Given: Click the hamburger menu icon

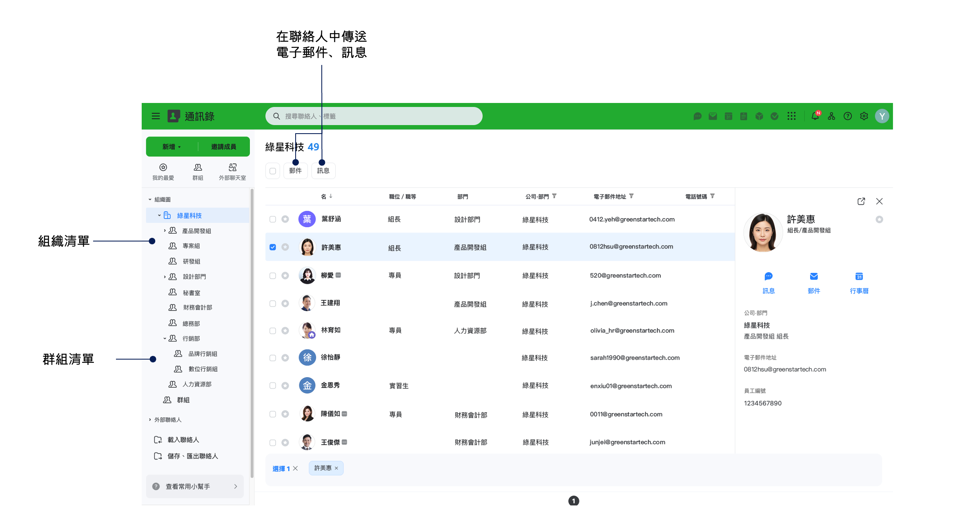Looking at the screenshot, I should (156, 116).
